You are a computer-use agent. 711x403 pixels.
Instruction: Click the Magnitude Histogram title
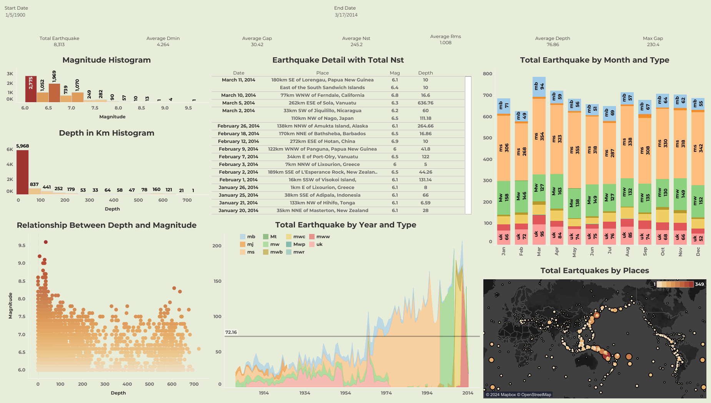point(107,60)
